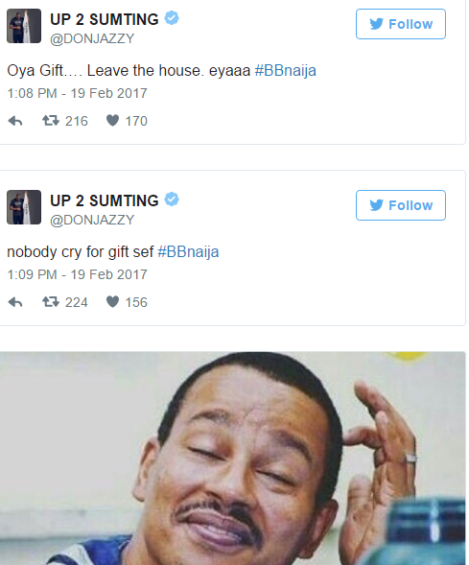Open the meme image of smiling man
Screen dimensions: 469x565
[233, 459]
